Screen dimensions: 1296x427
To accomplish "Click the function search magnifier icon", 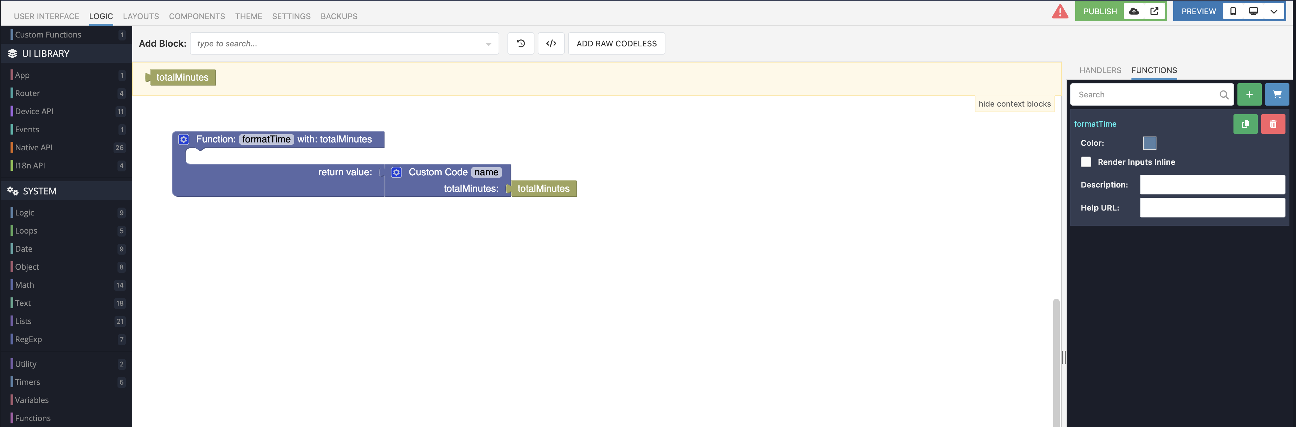I will pyautogui.click(x=1224, y=94).
